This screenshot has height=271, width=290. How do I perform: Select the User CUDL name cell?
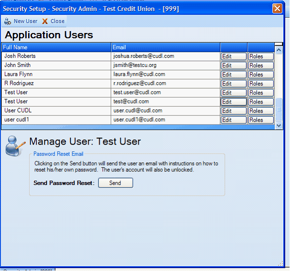click(x=56, y=111)
